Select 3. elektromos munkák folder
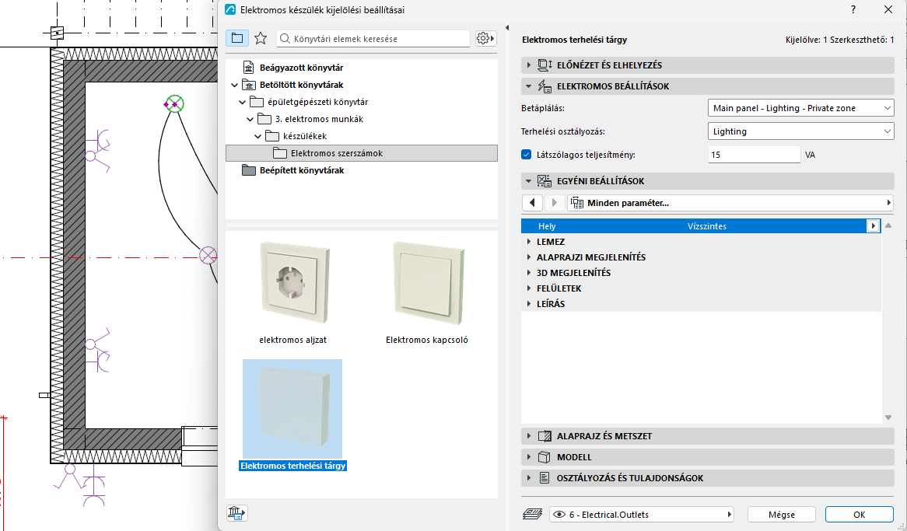 (x=319, y=119)
